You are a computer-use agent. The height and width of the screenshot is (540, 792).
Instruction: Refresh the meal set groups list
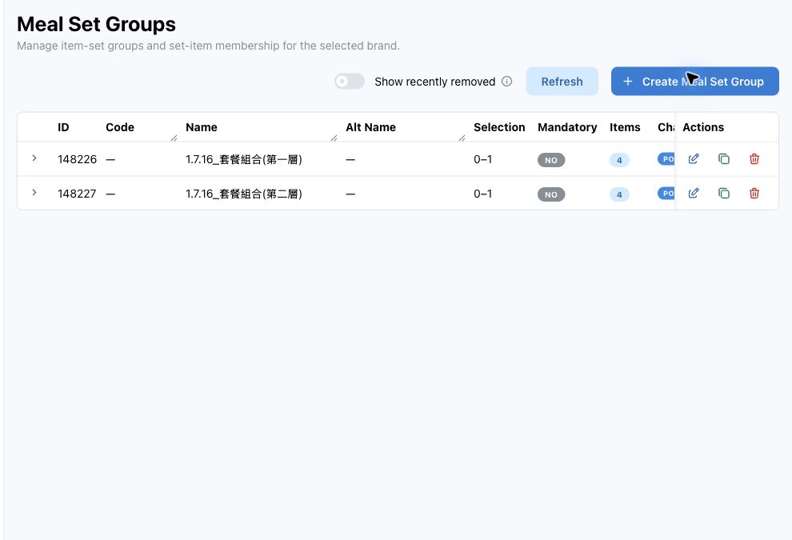click(562, 82)
